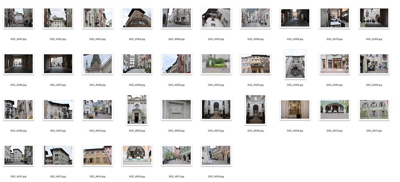Select the DSC_4597.jpg thumbnail
The width and height of the screenshot is (400, 182).
[x=58, y=110]
